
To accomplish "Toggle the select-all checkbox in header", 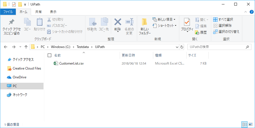I will point(49,55).
